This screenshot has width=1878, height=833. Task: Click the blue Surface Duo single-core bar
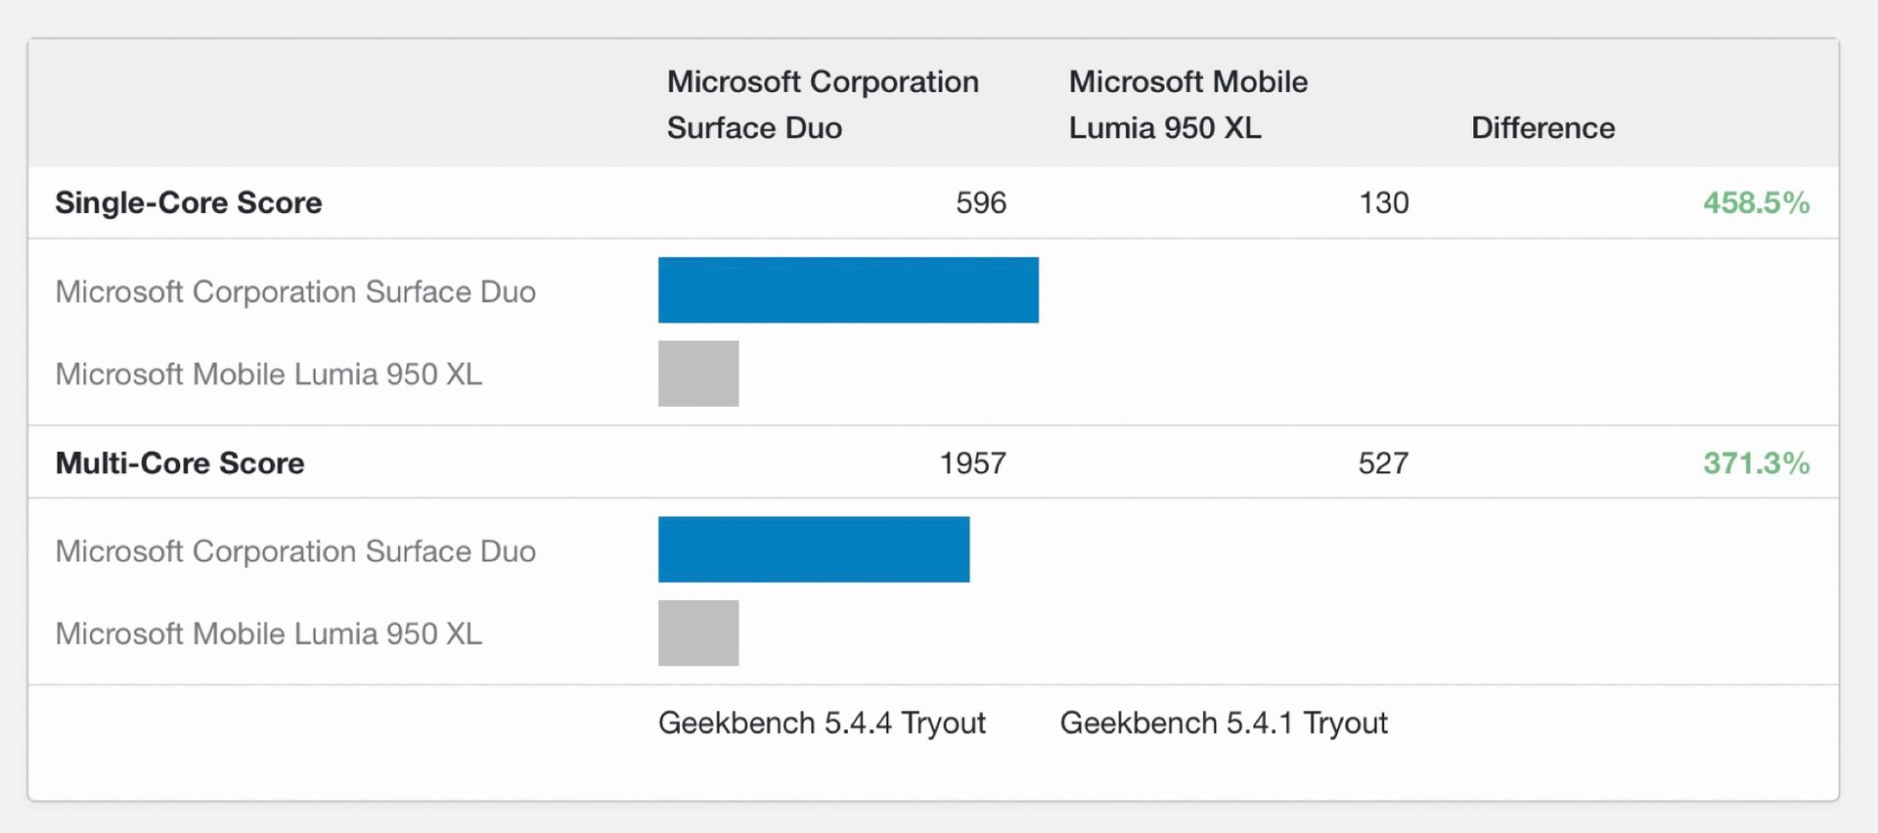pos(848,290)
